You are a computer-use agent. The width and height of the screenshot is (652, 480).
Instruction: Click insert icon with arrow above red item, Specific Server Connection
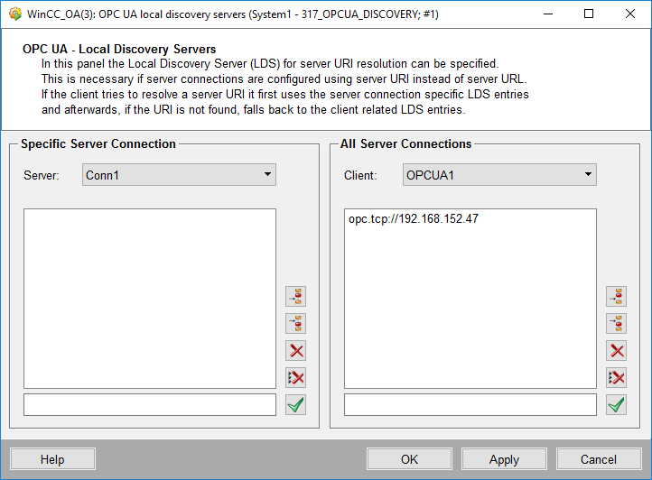(295, 323)
